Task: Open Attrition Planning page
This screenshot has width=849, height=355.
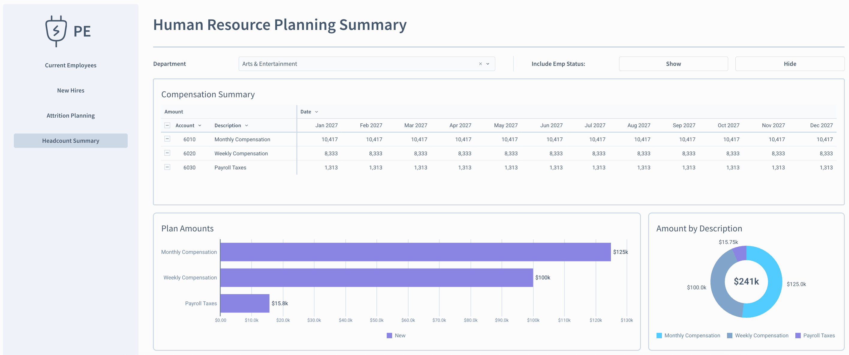Action: 70,116
